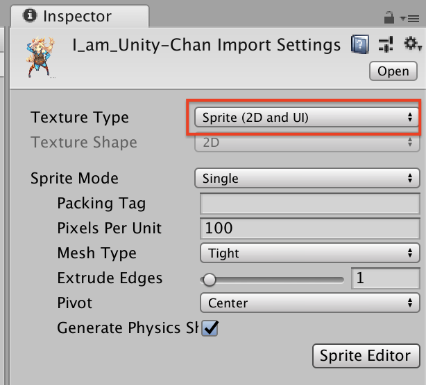This screenshot has width=426, height=385.
Task: Click the Pixels Per Unit value field
Action: point(309,229)
